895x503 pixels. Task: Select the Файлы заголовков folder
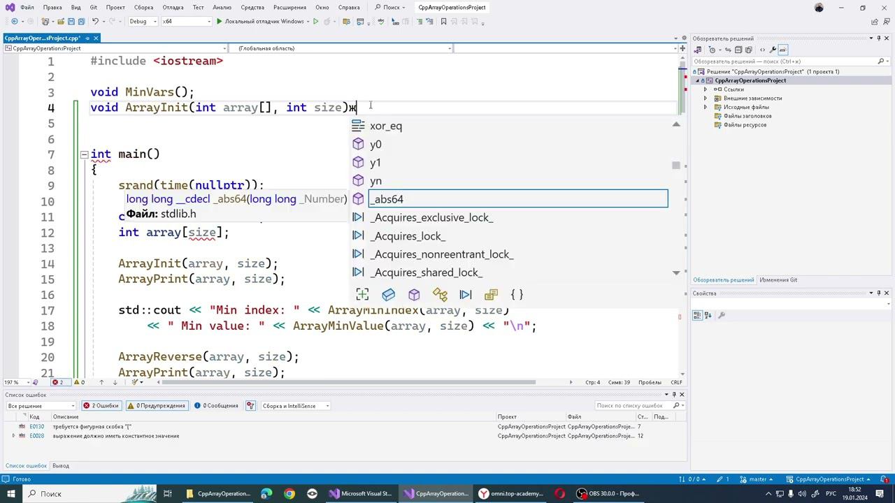747,116
